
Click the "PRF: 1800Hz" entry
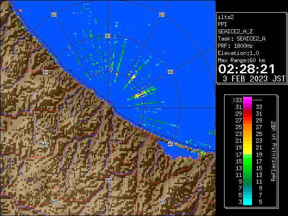(235, 46)
